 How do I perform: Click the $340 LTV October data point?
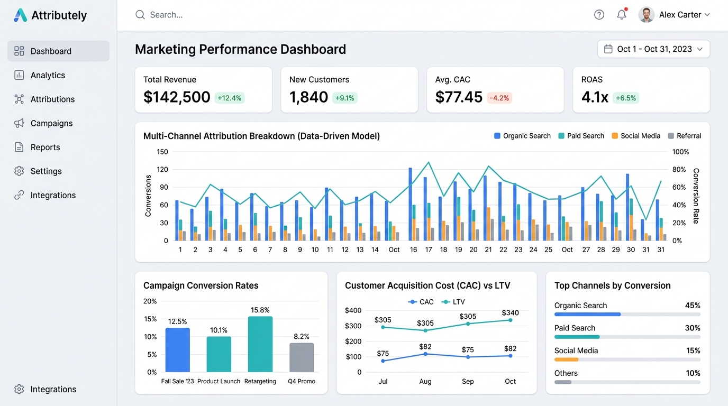[510, 320]
